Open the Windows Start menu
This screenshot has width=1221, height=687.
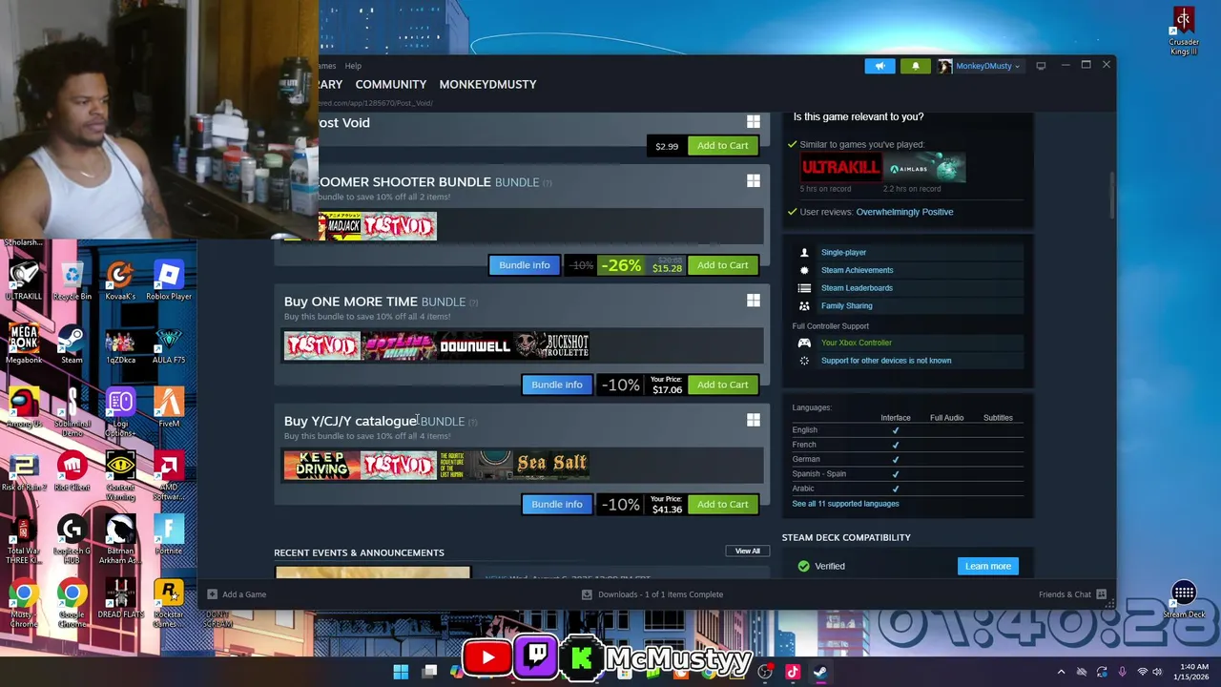tap(401, 672)
